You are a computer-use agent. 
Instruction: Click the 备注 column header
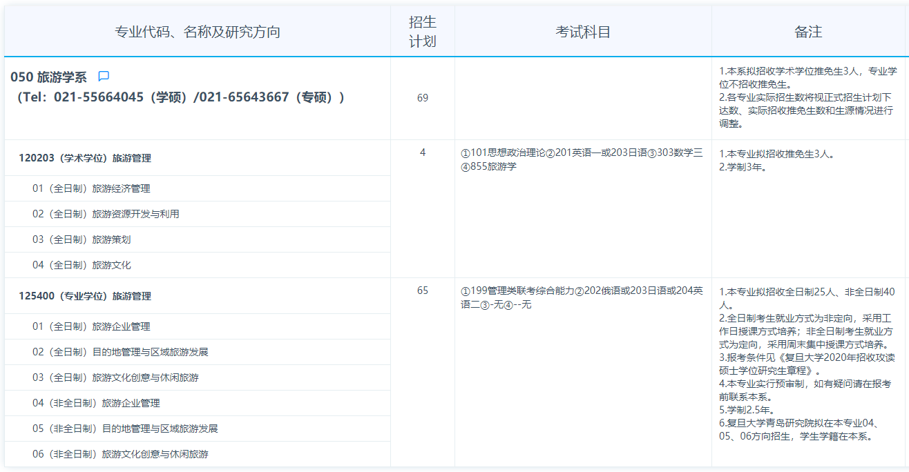tap(808, 32)
